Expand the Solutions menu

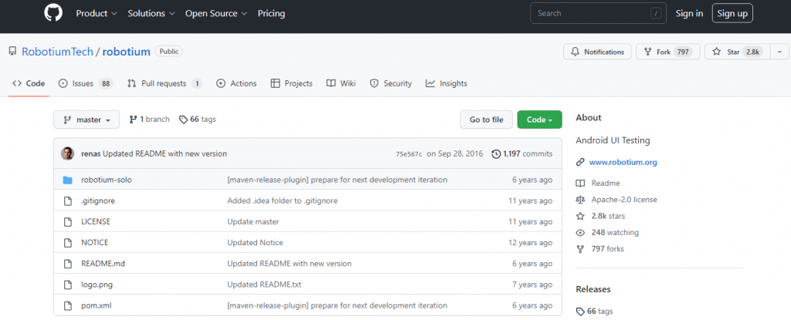tap(151, 14)
